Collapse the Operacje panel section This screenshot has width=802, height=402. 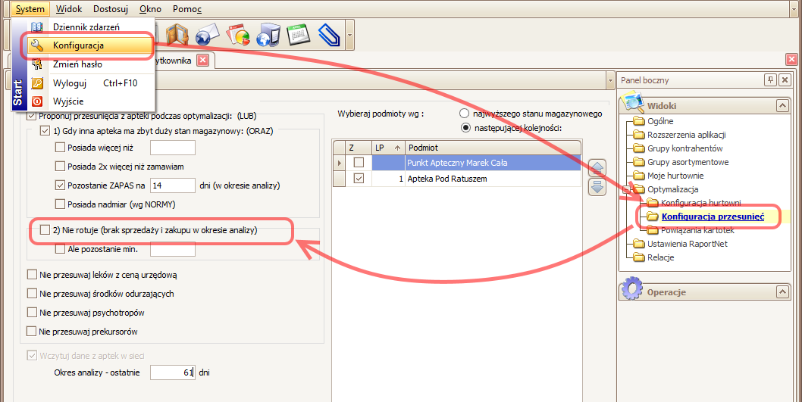tap(782, 291)
